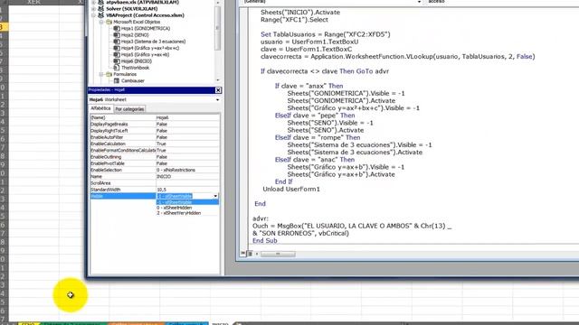
Task: Switch to the Alfabética tab
Action: (x=100, y=108)
